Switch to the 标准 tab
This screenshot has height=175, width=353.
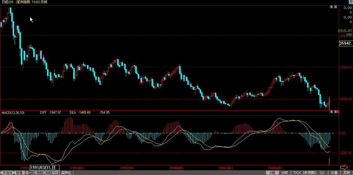19,173
